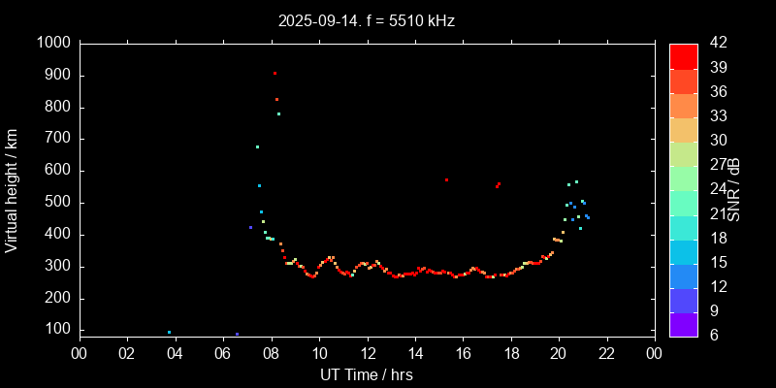Click the highest red data point near 900 km
Screen dimensions: 776x388
(x=275, y=74)
